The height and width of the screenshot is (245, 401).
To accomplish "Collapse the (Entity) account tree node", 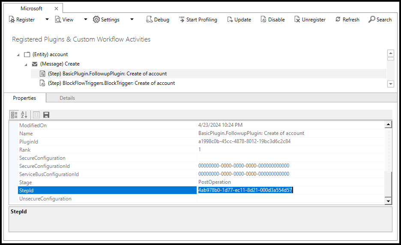I will [x=18, y=55].
